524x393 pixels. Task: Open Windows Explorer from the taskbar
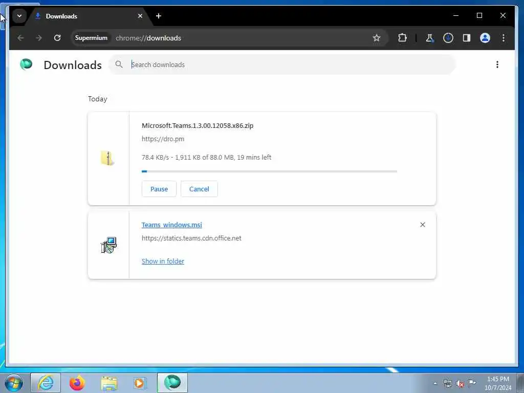coord(109,383)
